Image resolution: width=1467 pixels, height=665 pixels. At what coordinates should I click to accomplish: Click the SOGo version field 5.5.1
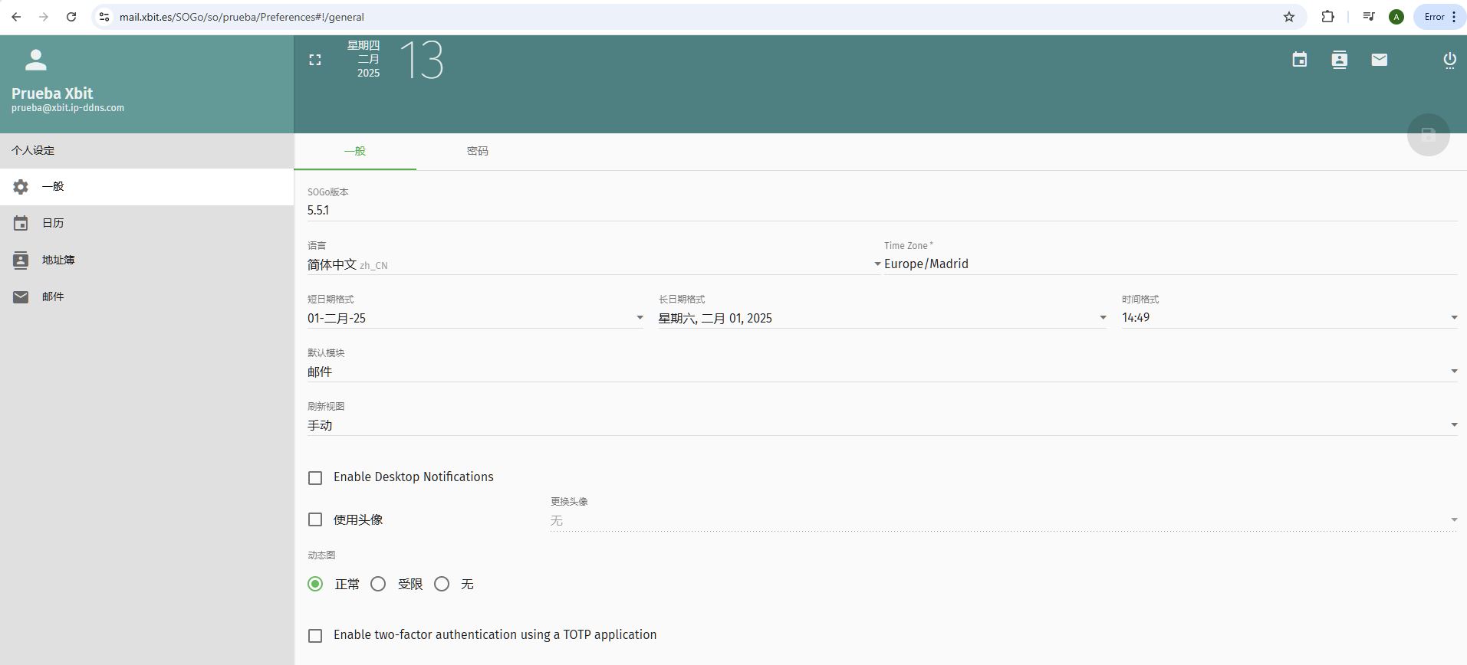click(883, 211)
